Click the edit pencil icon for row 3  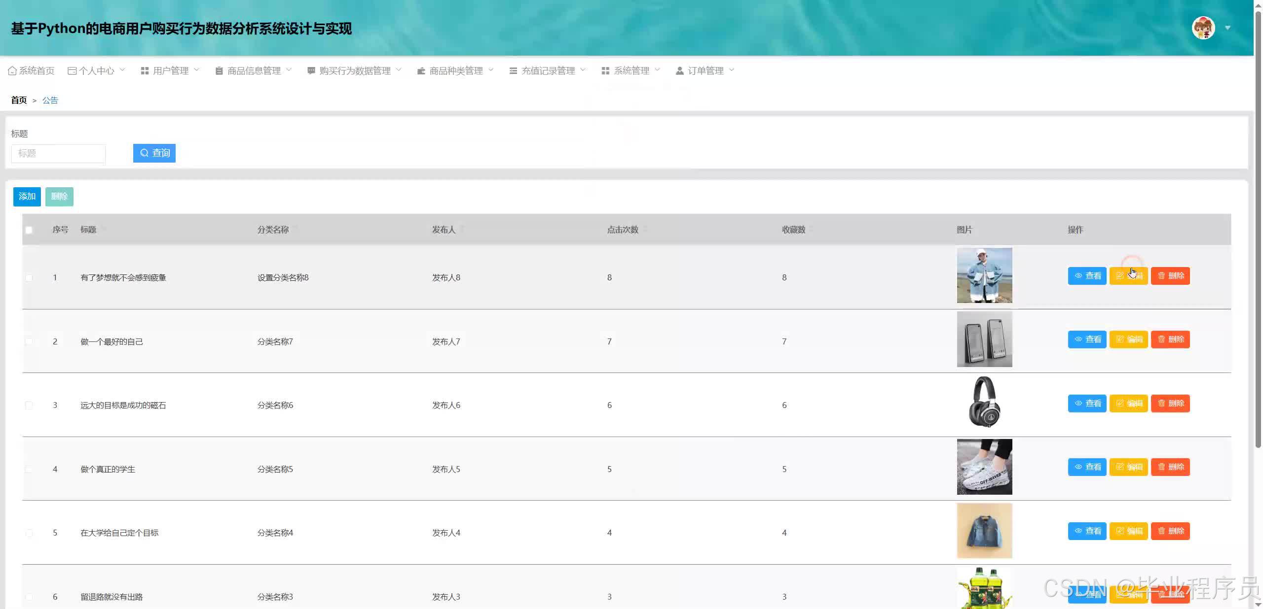[x=1120, y=404]
